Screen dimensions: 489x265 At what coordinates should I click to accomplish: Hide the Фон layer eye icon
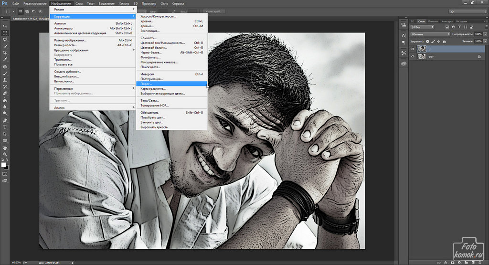click(x=413, y=56)
